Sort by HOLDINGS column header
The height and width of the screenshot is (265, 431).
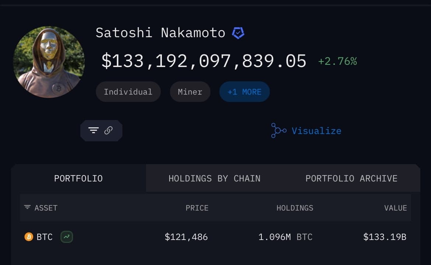[295, 208]
